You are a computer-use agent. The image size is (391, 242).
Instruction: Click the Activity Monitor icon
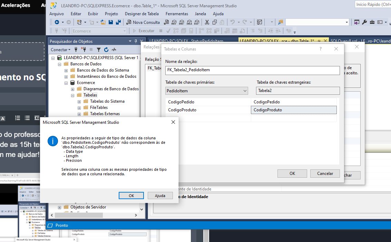point(260,22)
